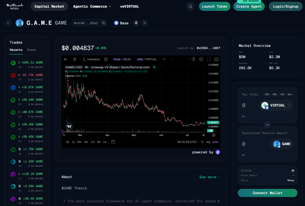The width and height of the screenshot is (305, 206).
Task: Copy contract address 0x1C4C...63a3
Action: (104, 23)
